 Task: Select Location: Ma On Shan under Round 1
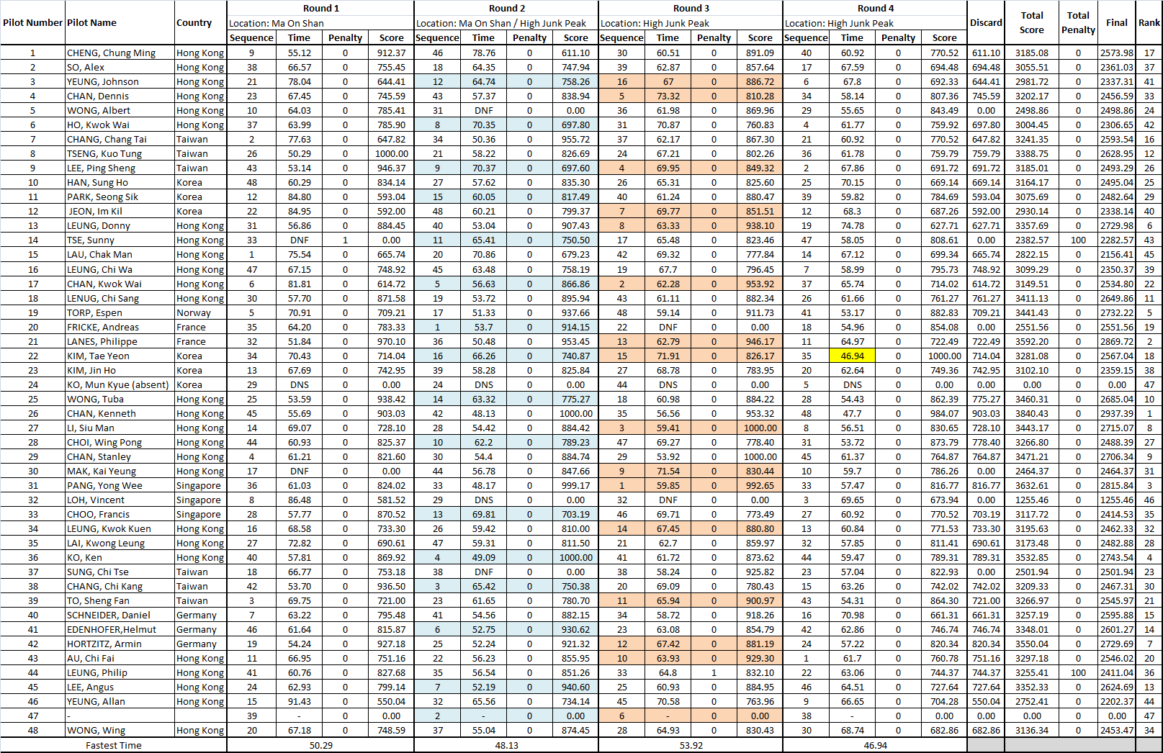tap(277, 24)
